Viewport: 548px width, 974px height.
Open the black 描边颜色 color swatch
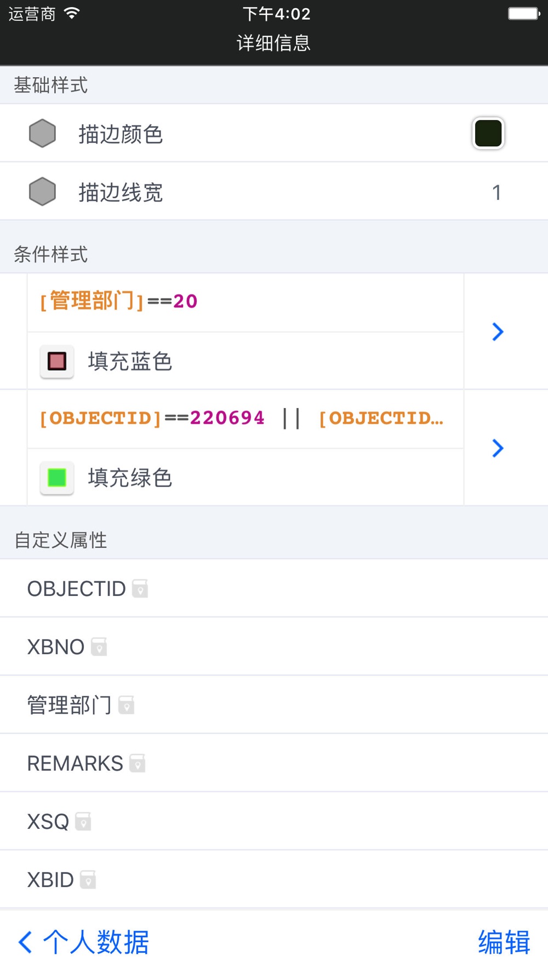[x=488, y=134]
